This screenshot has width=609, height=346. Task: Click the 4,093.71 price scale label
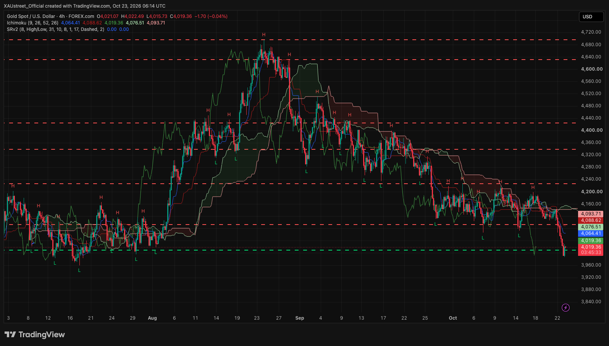(591, 214)
